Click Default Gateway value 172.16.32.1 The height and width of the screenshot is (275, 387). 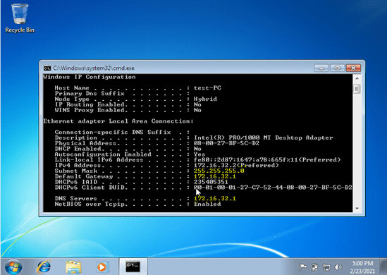(215, 176)
